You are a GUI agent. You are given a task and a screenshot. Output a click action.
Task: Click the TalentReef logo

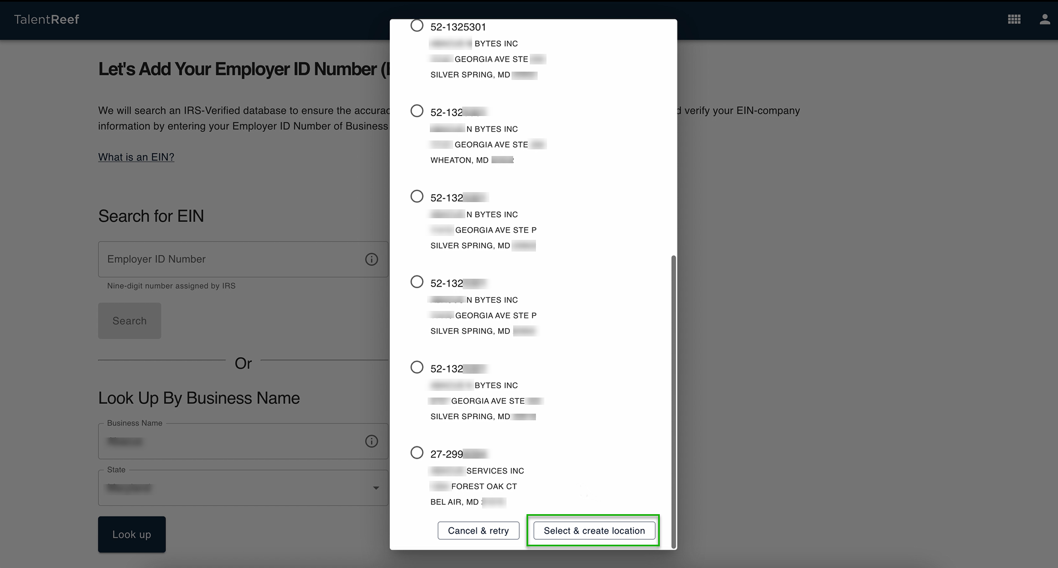coord(47,19)
